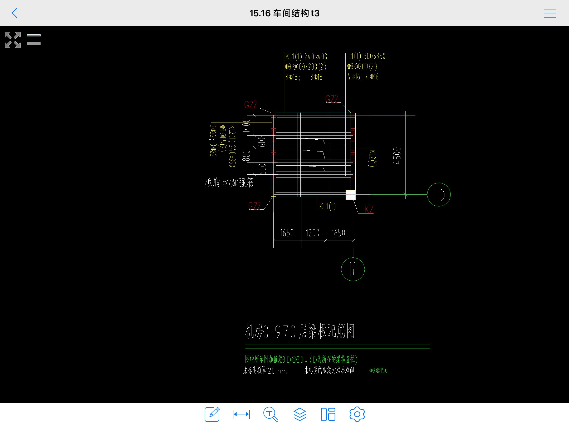Click the drawing title 15.16 车间结构t3
569x426 pixels.
(x=284, y=13)
